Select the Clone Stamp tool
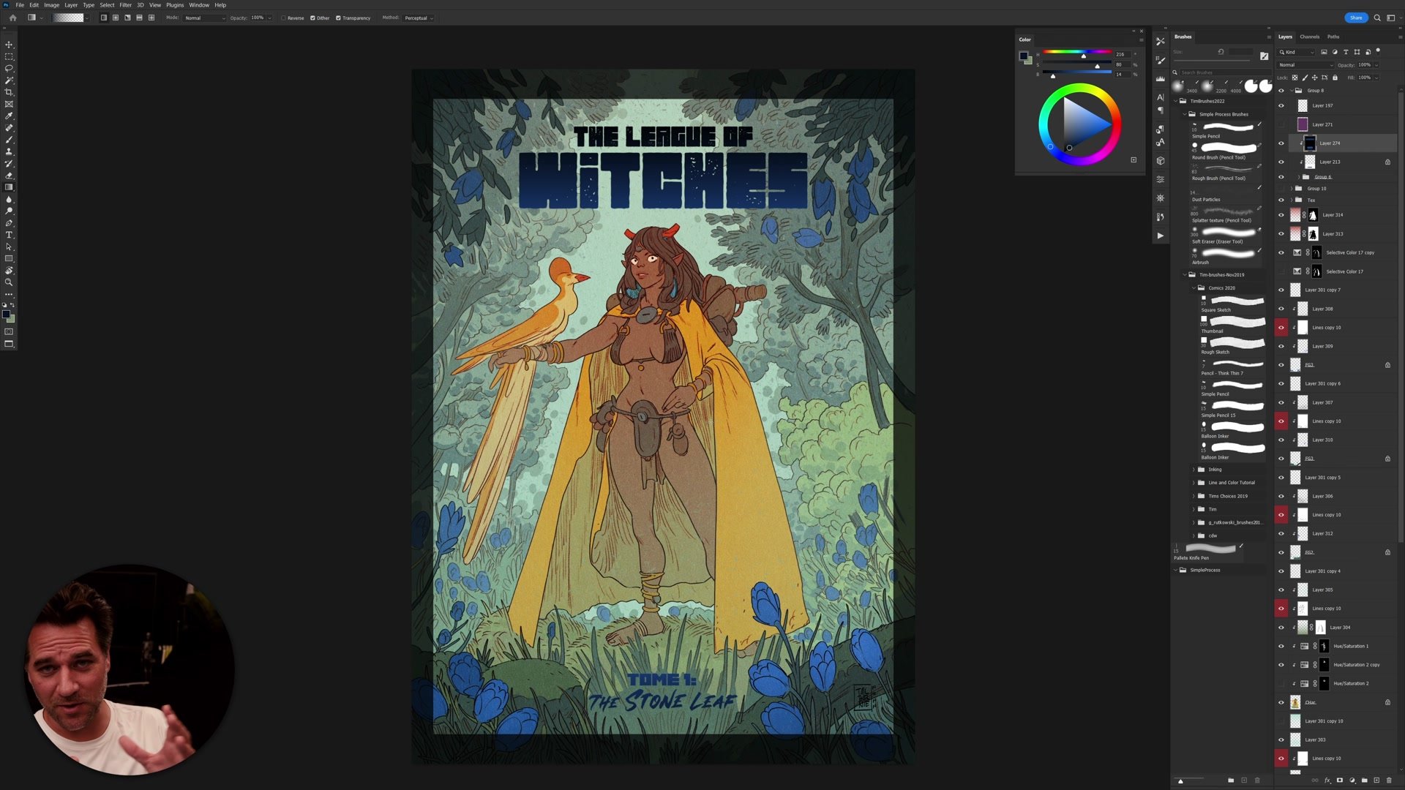 pyautogui.click(x=9, y=151)
